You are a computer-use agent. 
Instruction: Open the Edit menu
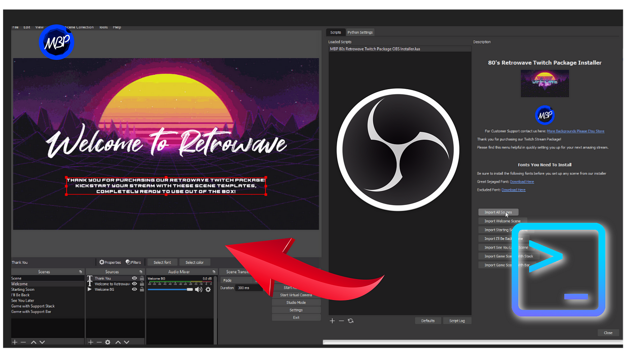point(27,27)
